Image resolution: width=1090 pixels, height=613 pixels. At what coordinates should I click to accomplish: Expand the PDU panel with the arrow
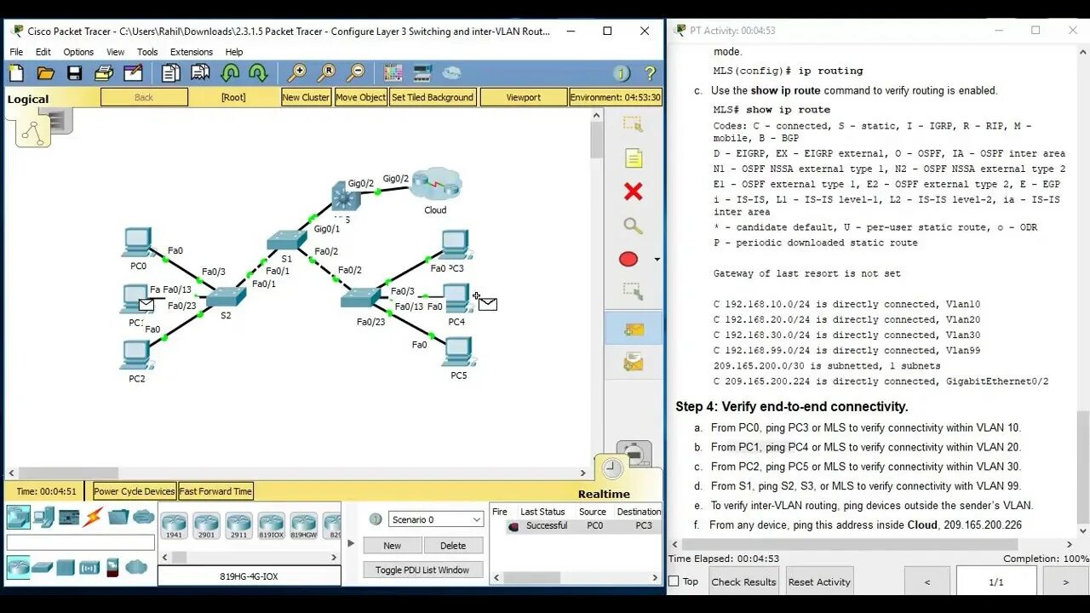(351, 543)
